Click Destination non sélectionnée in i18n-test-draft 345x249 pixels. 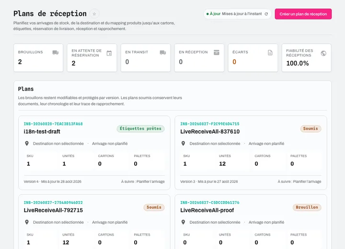58,144
